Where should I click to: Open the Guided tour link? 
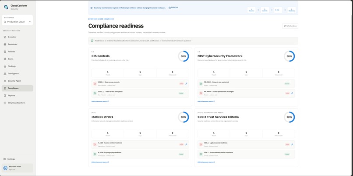pos(174,7)
